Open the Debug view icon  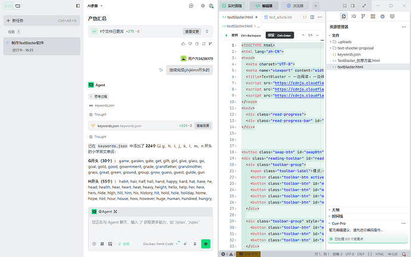click(382, 16)
